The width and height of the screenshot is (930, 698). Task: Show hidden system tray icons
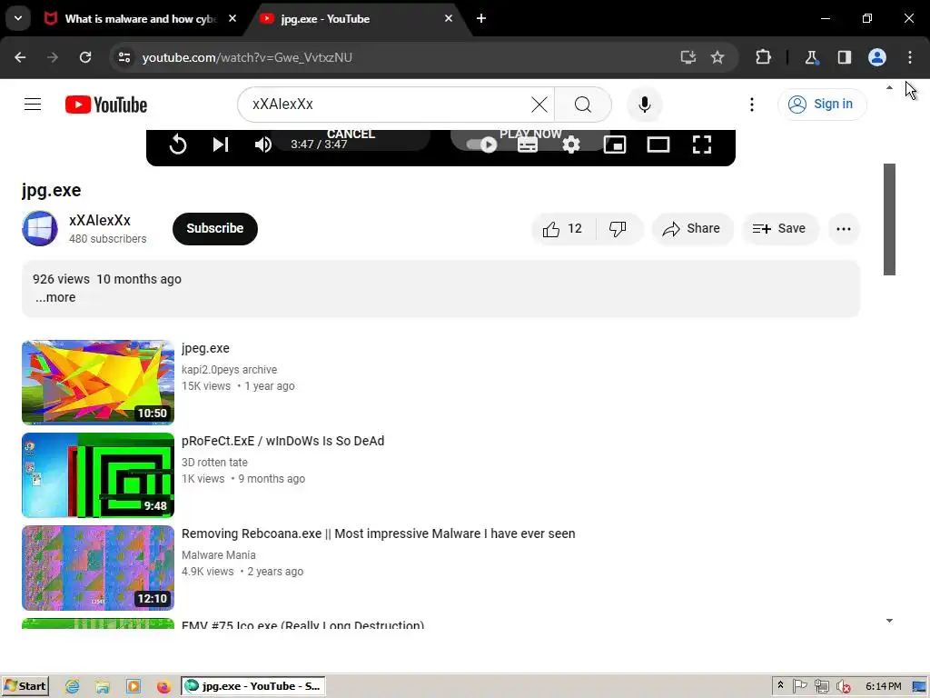(780, 685)
